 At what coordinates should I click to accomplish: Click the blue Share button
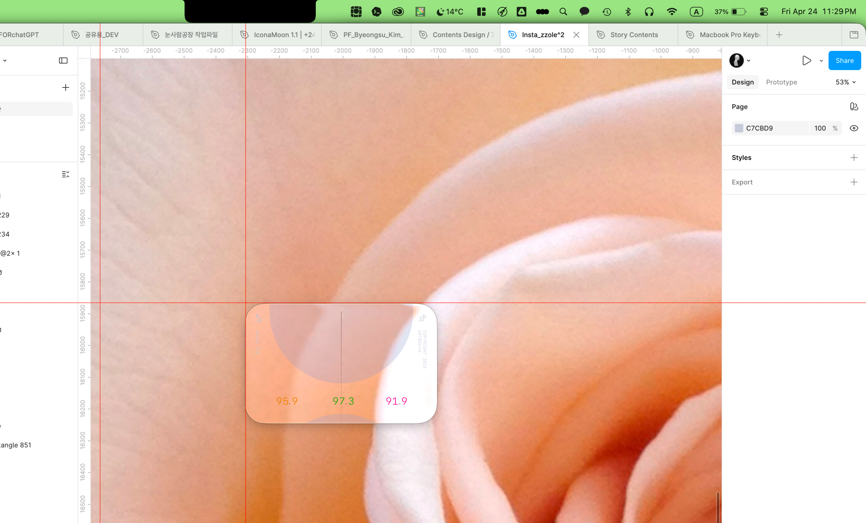click(x=844, y=61)
